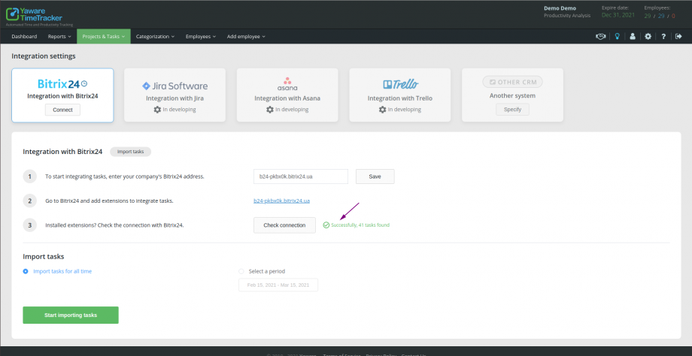This screenshot has height=356, width=692.
Task: Click the gear icon under Integration with Trello
Action: (383, 109)
